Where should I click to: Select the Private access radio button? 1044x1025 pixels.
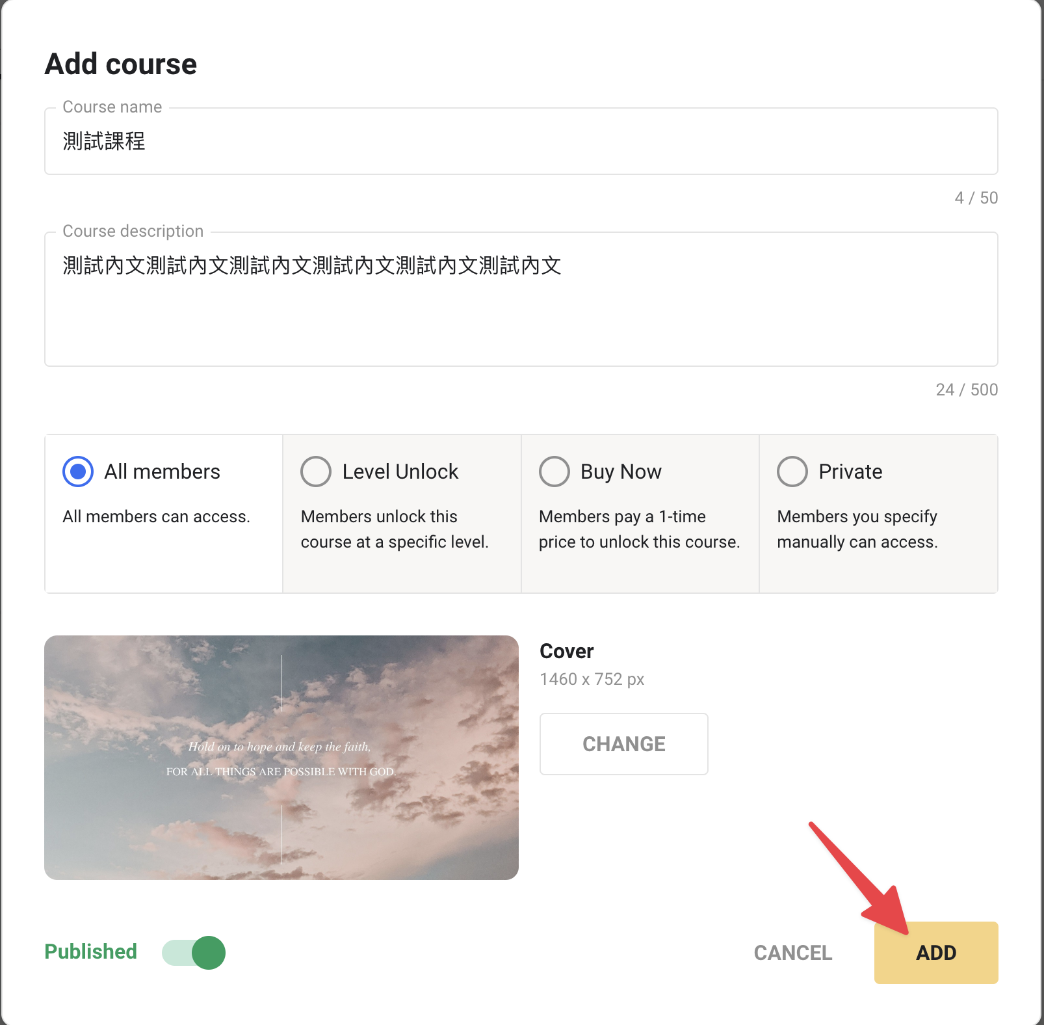point(792,472)
